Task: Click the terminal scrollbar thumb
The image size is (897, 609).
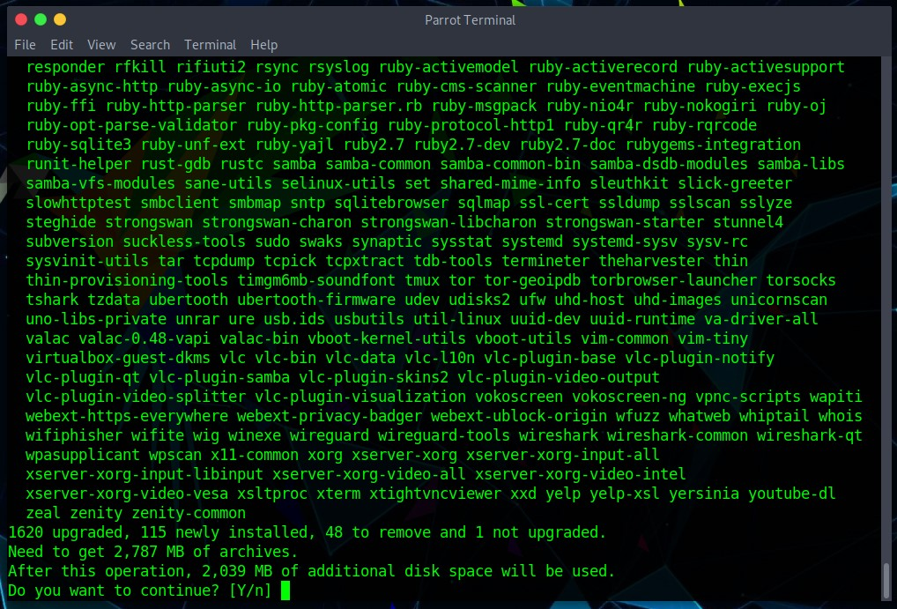Action: tap(886, 581)
